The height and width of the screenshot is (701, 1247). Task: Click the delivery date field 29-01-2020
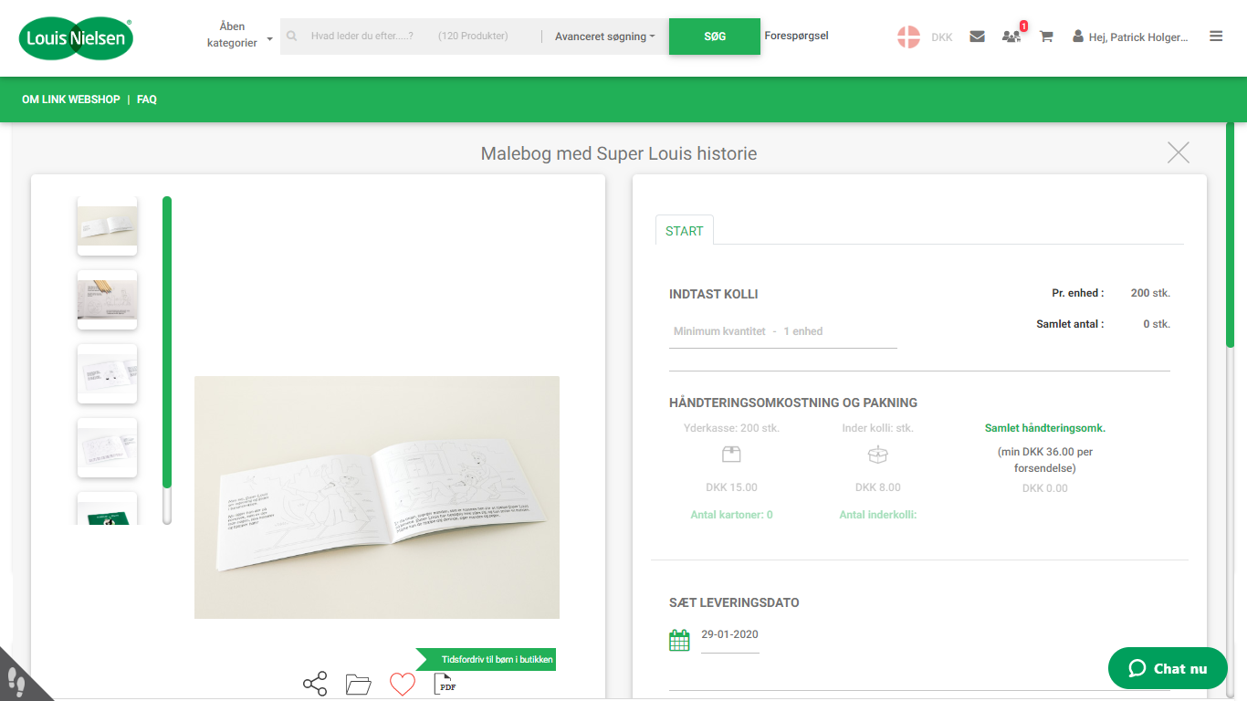coord(730,635)
